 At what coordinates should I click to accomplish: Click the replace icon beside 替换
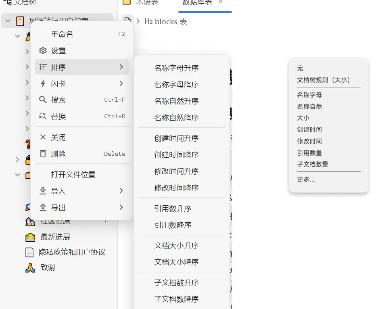43,116
